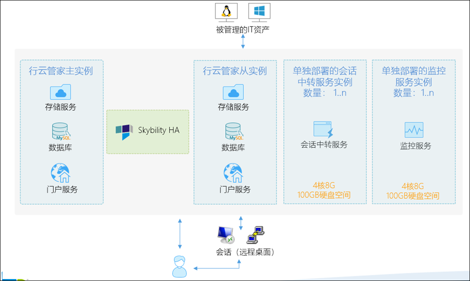Click the networked computers session icon
Viewport: 470px width, 281px height.
point(255,235)
